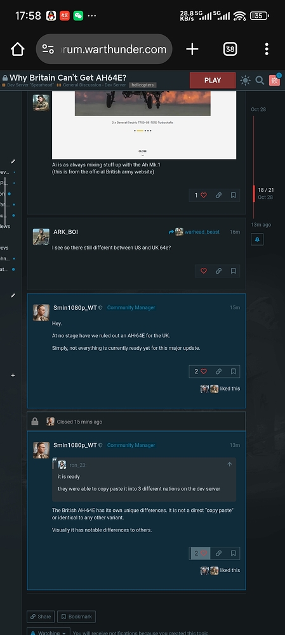Click the CLOSE control in embedded image
This screenshot has width=285, height=635.
pos(142,152)
